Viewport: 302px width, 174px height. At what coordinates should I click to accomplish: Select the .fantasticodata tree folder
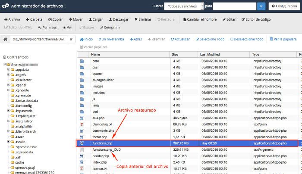pos(25,100)
